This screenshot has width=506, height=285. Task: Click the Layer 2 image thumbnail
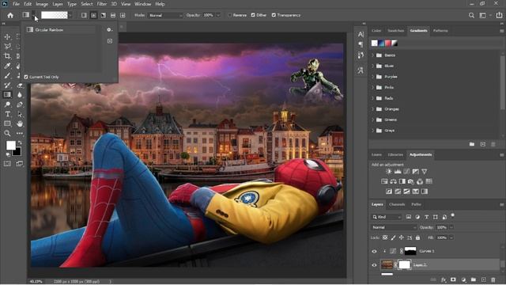coord(387,264)
